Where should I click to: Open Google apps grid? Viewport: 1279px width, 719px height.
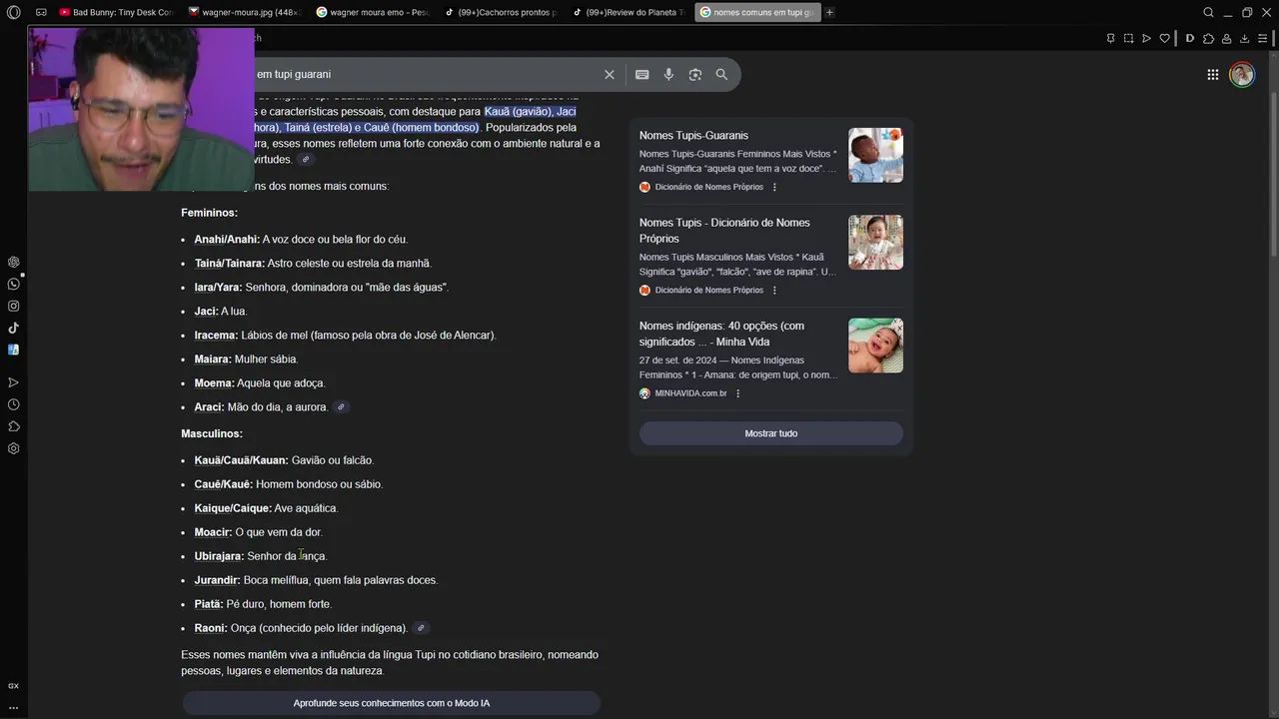pos(1212,74)
